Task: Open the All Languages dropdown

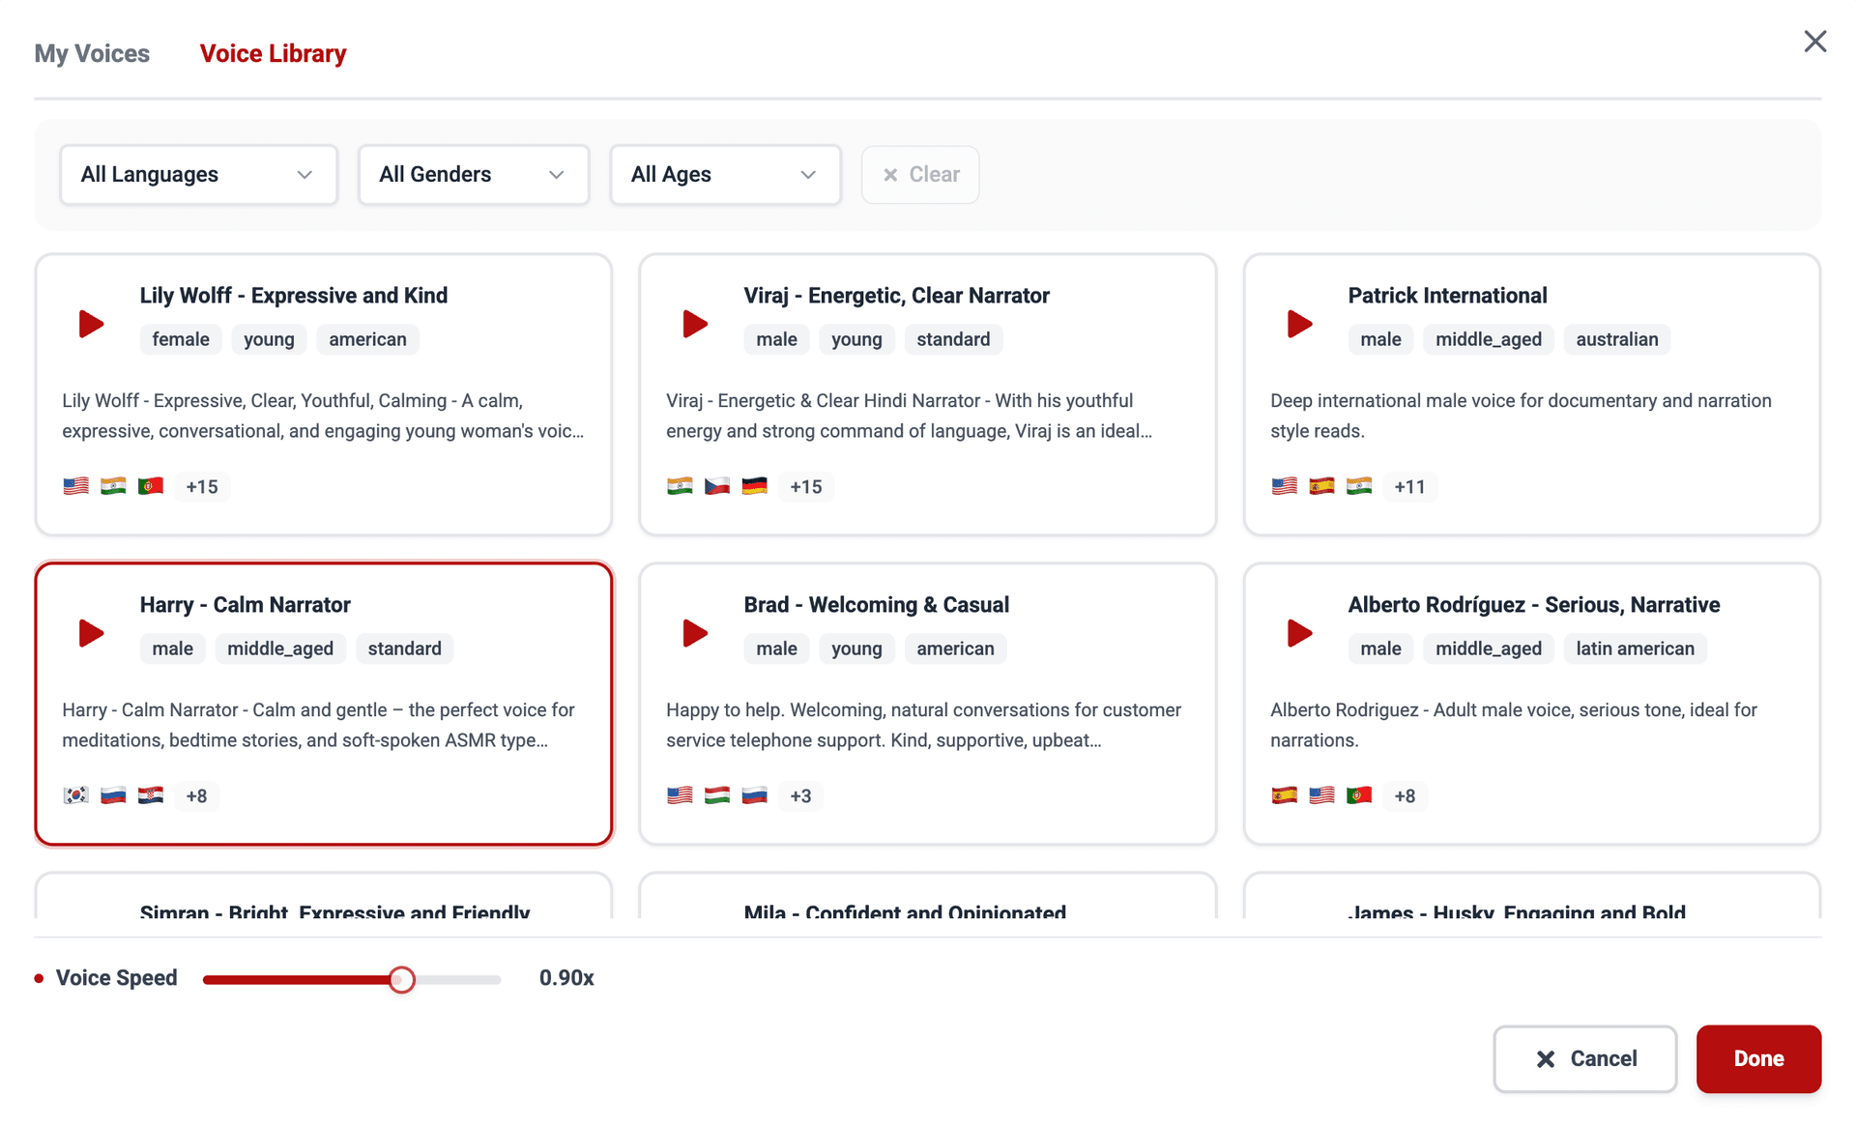Action: click(x=198, y=175)
